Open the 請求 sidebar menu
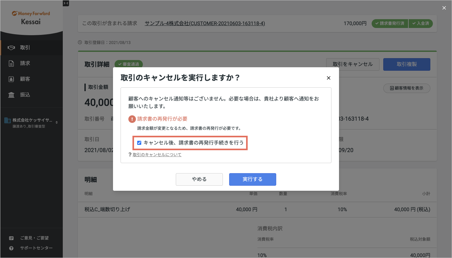The height and width of the screenshot is (258, 452). tap(31, 63)
